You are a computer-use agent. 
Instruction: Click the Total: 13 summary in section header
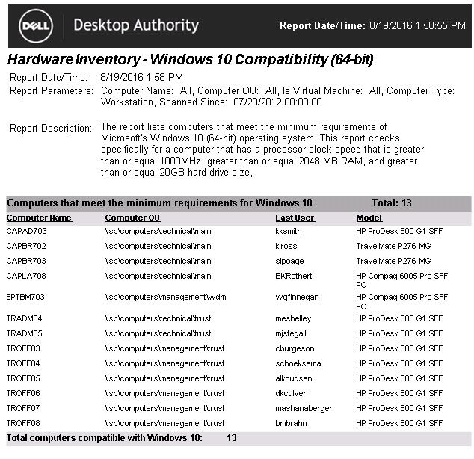(391, 203)
